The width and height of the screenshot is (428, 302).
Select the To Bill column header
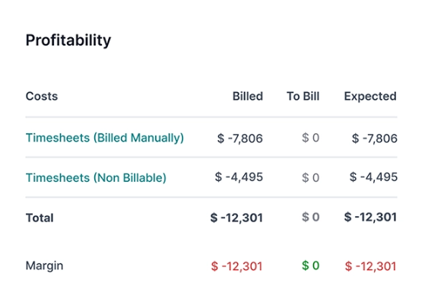tap(303, 96)
